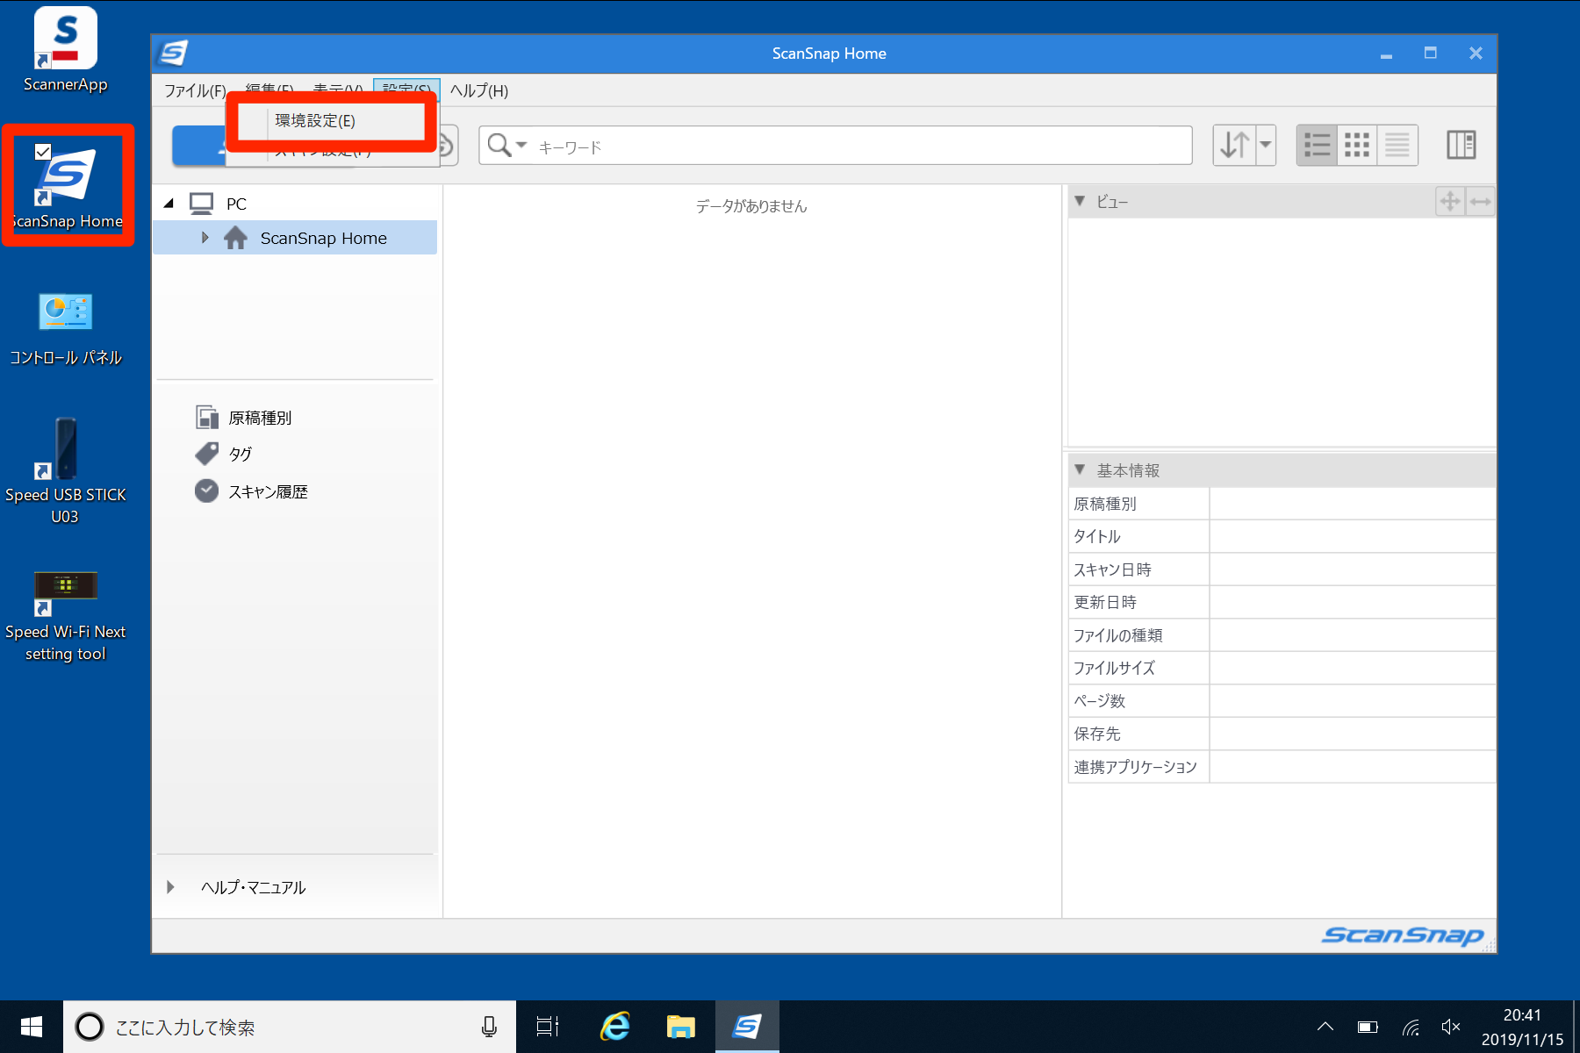Open the sort options dropdown arrow
Viewport: 1580px width, 1053px height.
1266,146
